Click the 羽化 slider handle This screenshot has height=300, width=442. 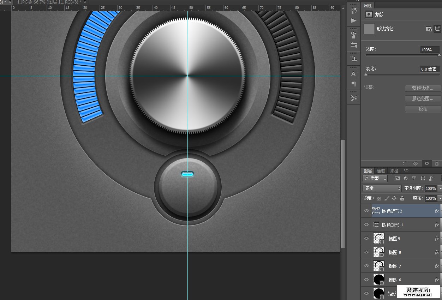pos(366,74)
